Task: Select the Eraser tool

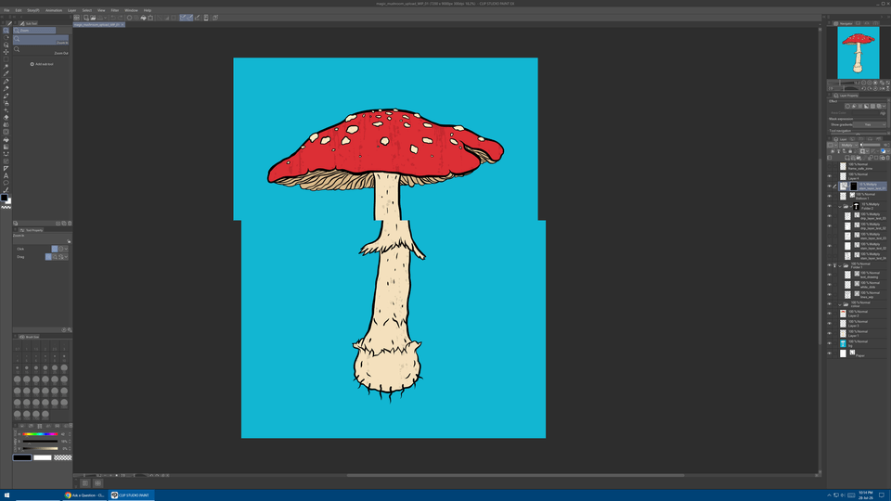Action: coord(6,118)
